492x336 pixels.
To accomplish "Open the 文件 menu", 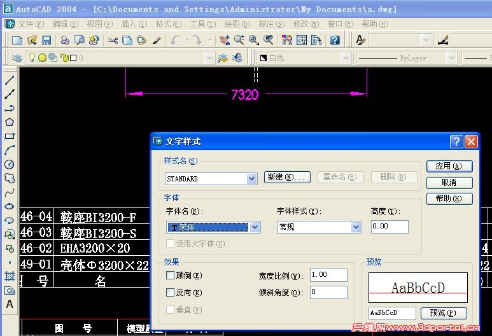I will pos(31,24).
